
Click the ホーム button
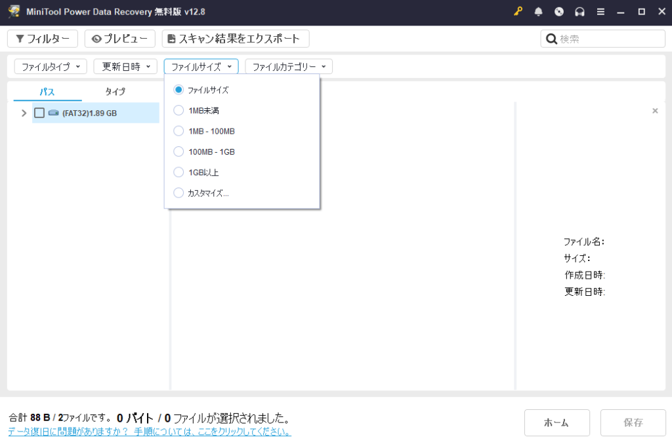click(x=556, y=422)
